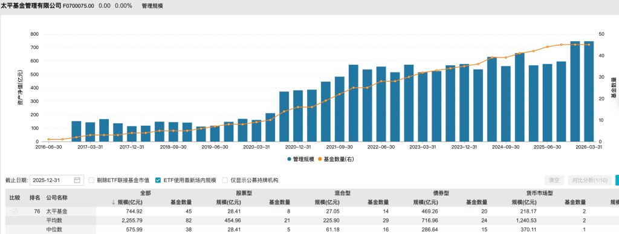619x234 pixels.
Task: Click fund count 38 in 中位数 row
Action: click(189, 229)
